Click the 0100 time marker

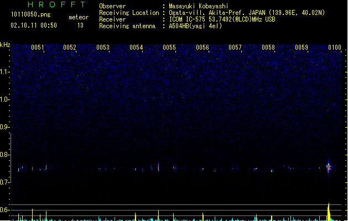click(335, 48)
